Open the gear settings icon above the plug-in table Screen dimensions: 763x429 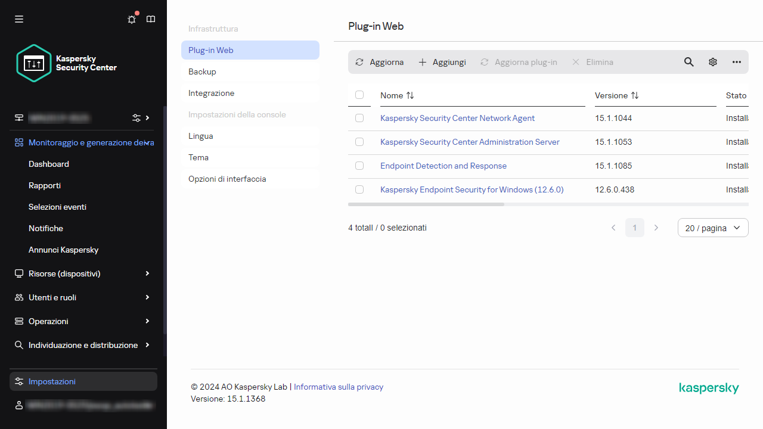coord(712,62)
